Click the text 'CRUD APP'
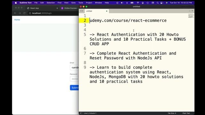Viewport: 205px width, 115px height. point(99,44)
